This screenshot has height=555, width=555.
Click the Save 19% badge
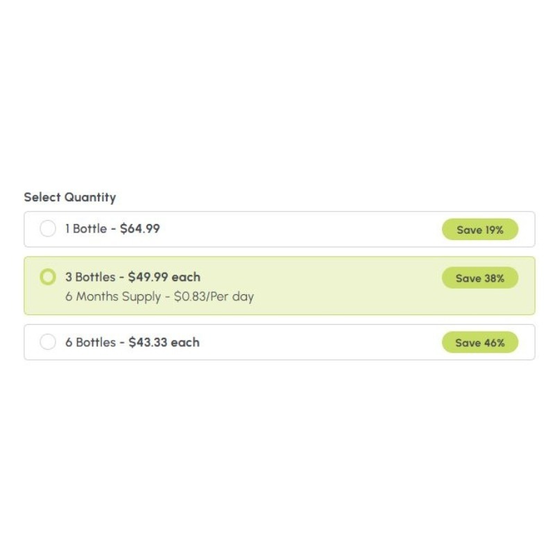pos(480,230)
